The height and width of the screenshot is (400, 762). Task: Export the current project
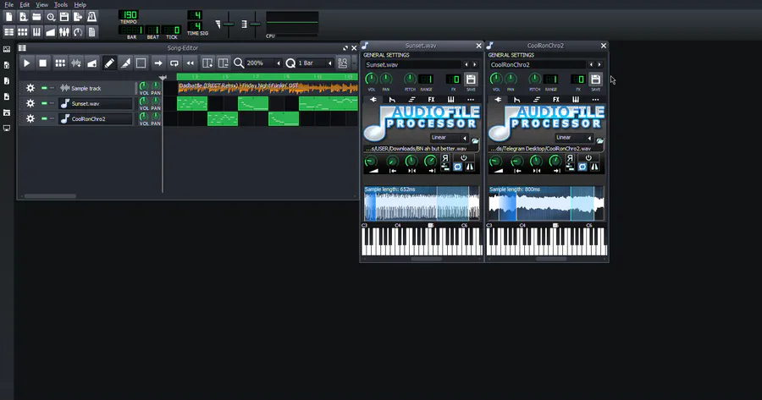click(78, 17)
